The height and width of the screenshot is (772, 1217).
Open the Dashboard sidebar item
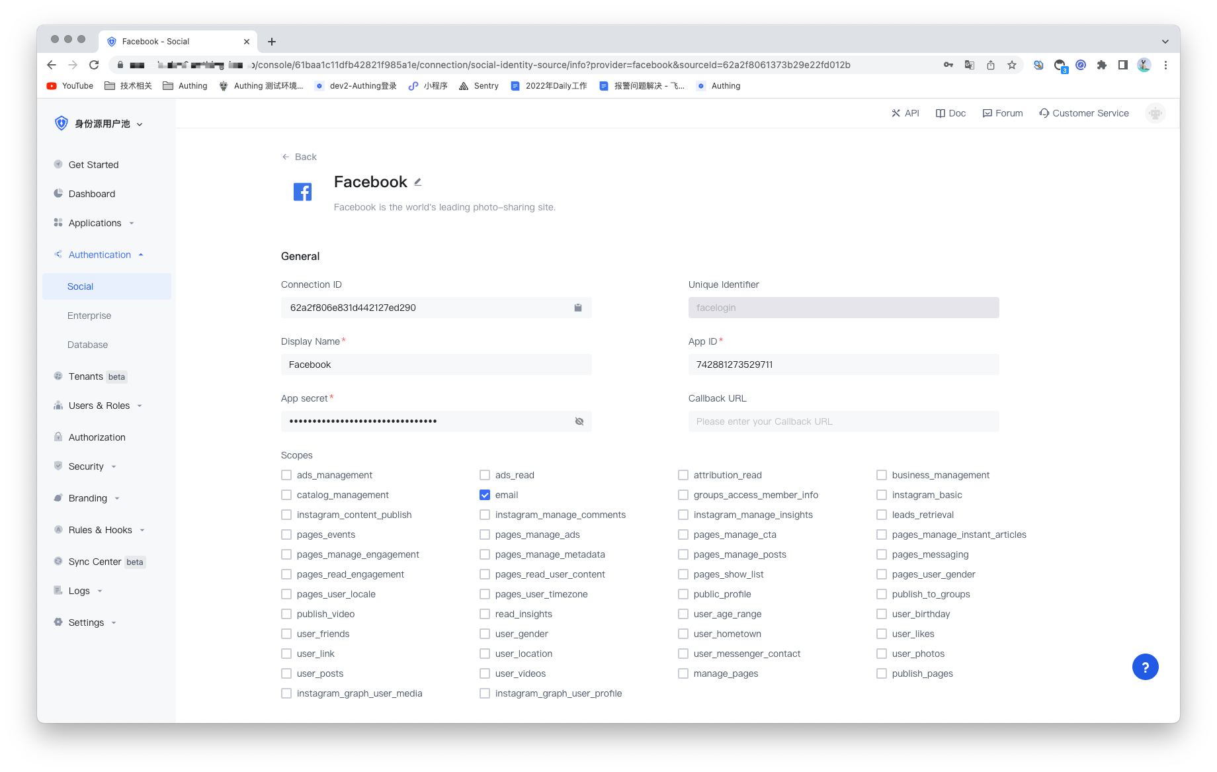pos(92,194)
